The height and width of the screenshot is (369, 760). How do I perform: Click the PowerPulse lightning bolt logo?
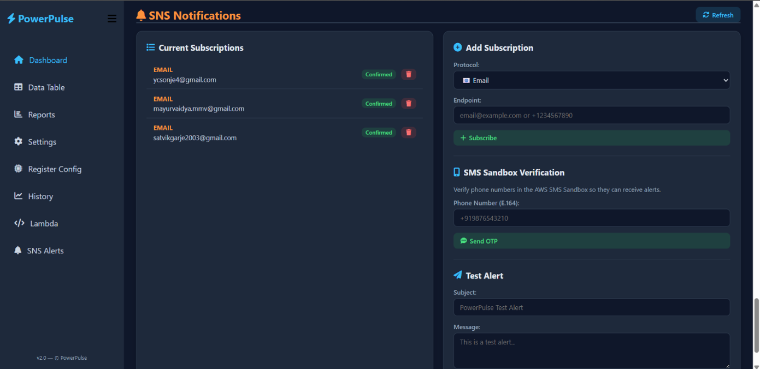(11, 19)
